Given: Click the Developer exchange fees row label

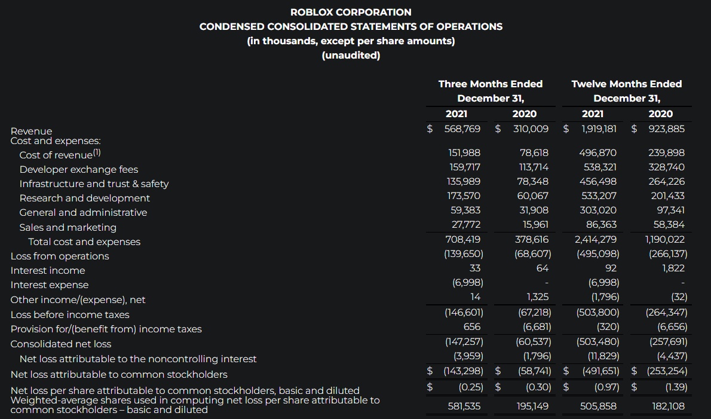Looking at the screenshot, I should point(78,169).
